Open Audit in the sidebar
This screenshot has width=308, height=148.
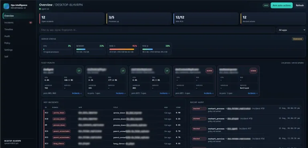pyautogui.click(x=18, y=36)
